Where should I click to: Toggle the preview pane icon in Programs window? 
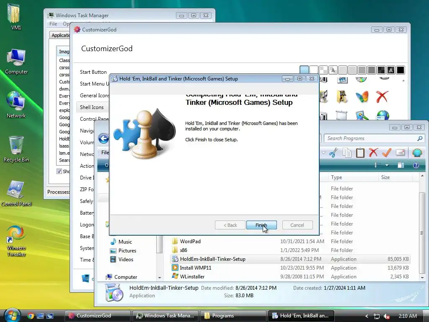401,165
